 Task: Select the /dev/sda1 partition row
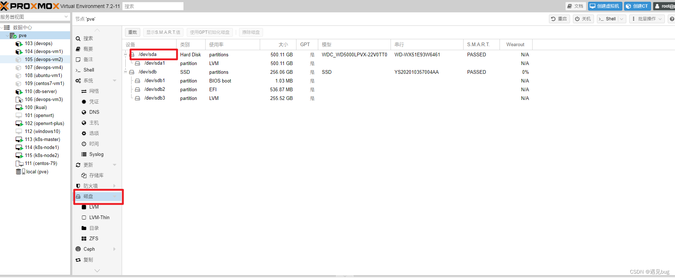click(x=327, y=63)
